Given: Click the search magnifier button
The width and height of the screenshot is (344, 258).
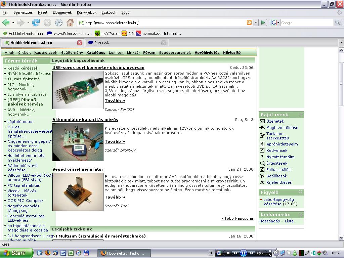Looking at the screenshot, I should (337, 23).
